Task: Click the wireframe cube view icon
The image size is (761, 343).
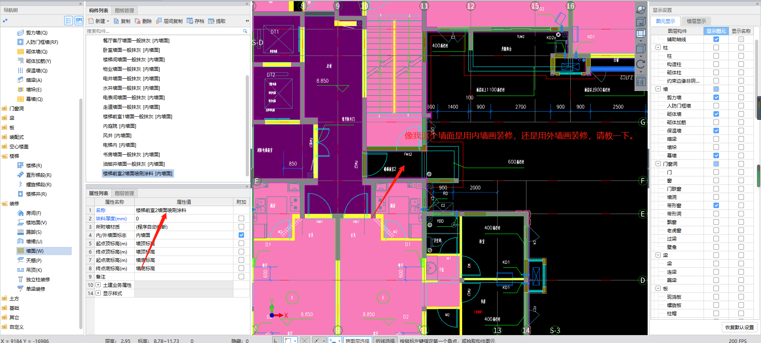Action: (641, 34)
